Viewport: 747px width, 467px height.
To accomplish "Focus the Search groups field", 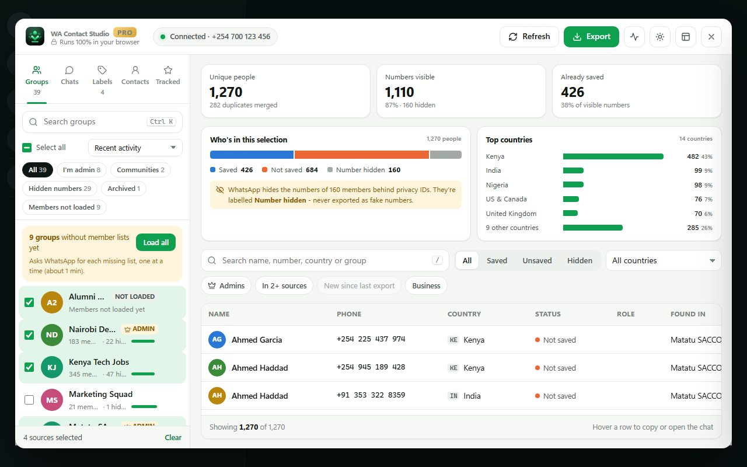I will click(102, 122).
